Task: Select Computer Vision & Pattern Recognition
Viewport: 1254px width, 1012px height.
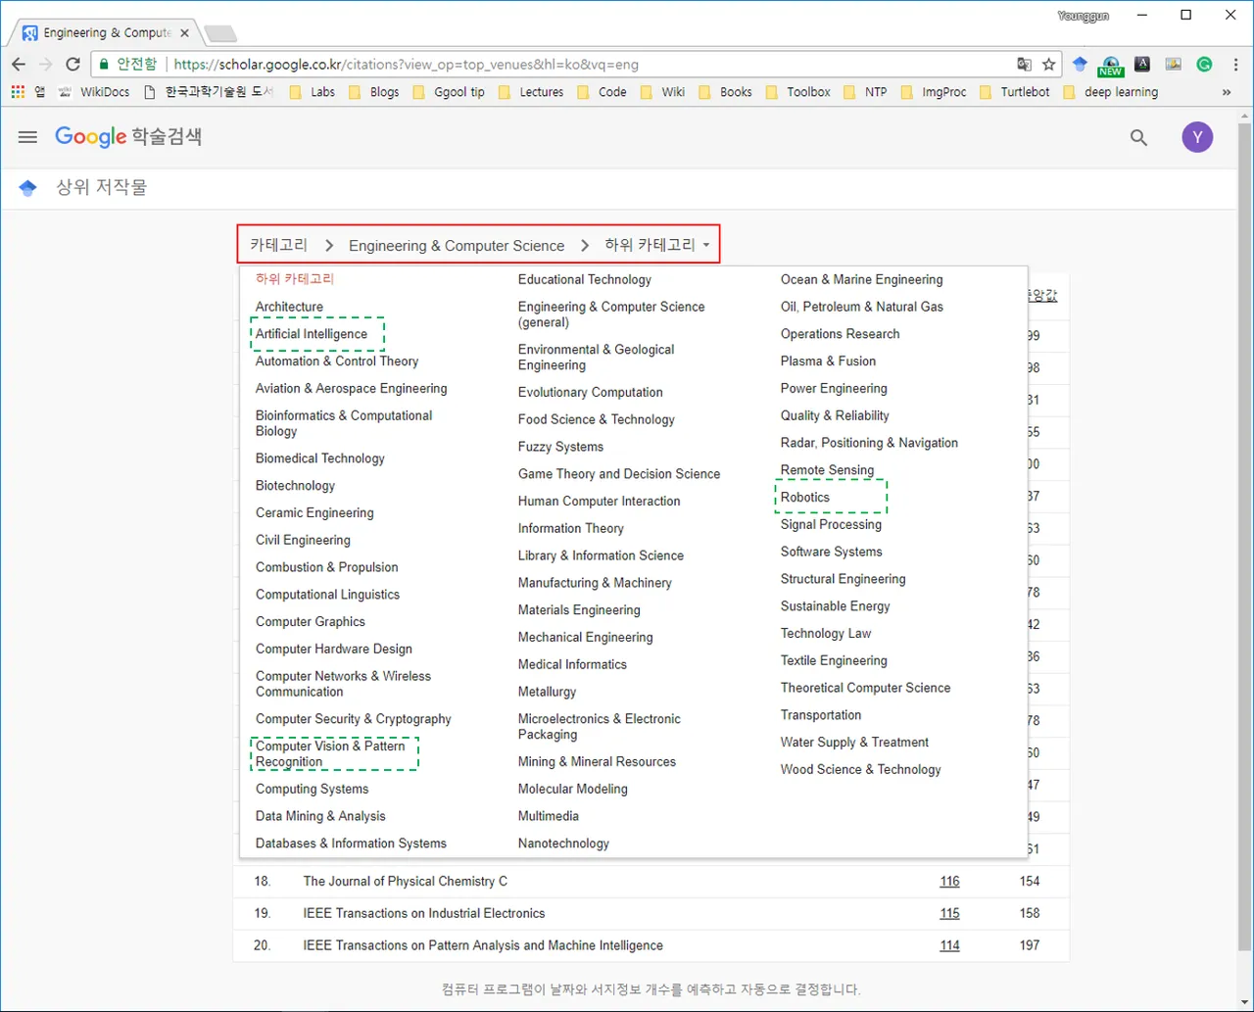Action: (330, 754)
